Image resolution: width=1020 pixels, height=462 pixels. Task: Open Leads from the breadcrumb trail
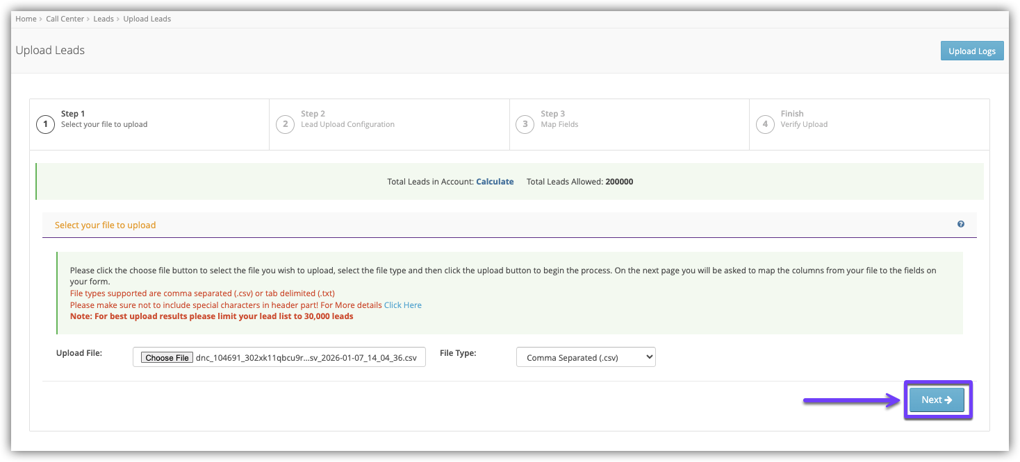[104, 19]
